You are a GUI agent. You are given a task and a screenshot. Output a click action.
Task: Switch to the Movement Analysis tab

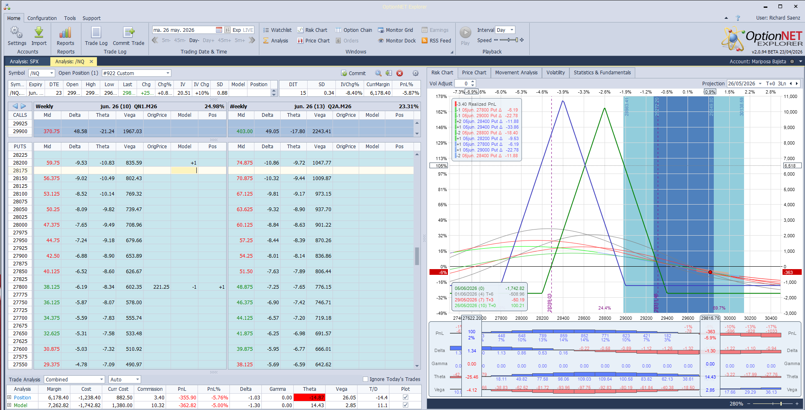(x=516, y=73)
